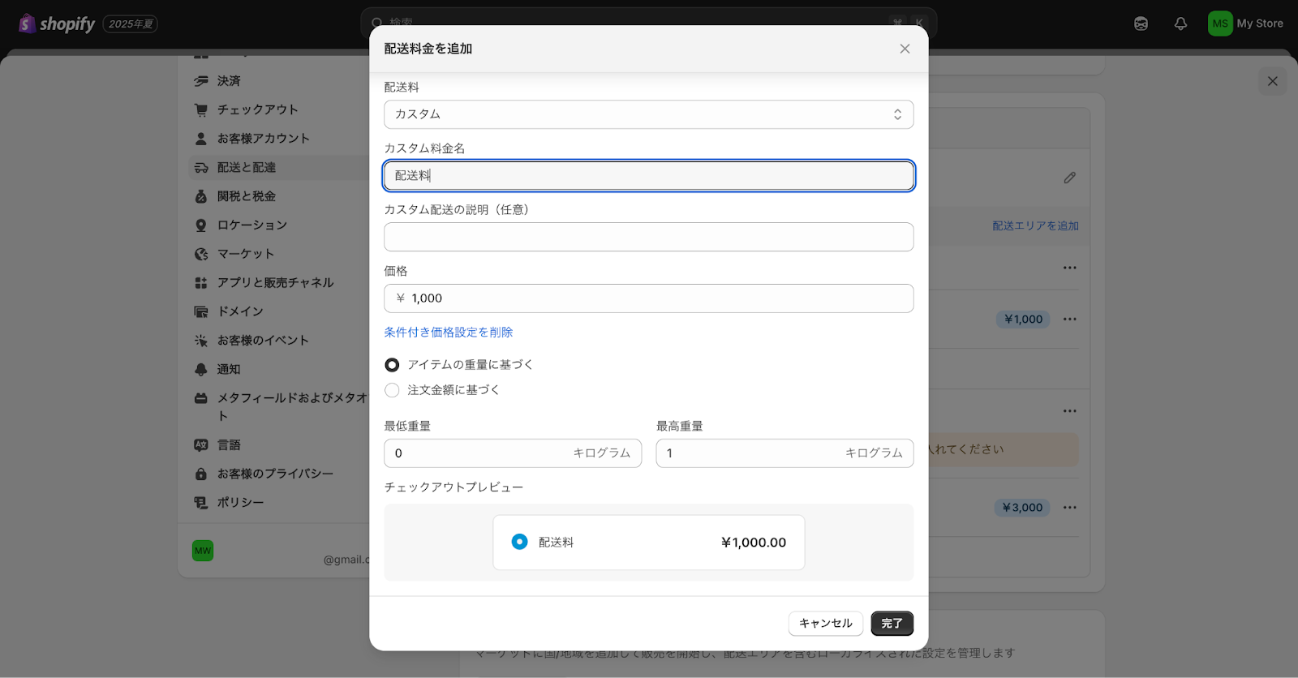
Task: Click the top search bar
Action: pos(649,23)
